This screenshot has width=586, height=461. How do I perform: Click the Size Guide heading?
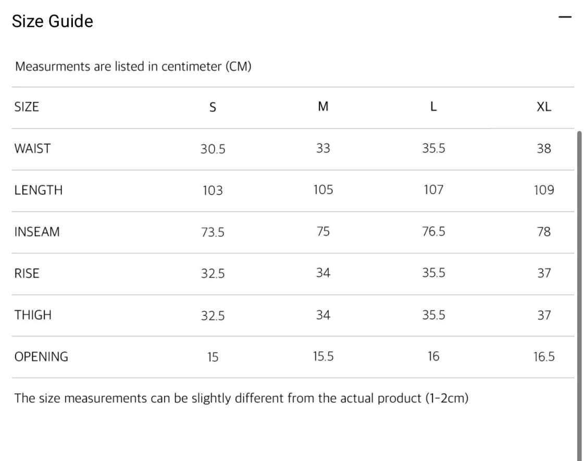click(52, 21)
